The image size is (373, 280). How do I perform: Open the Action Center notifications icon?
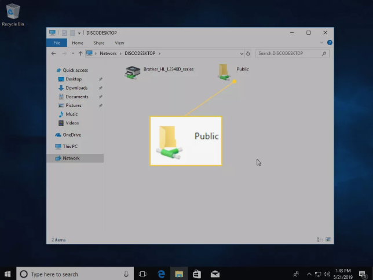pos(363,274)
